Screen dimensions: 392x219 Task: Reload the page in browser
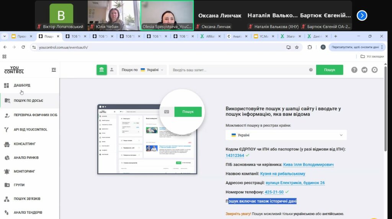pyautogui.click(x=23, y=47)
